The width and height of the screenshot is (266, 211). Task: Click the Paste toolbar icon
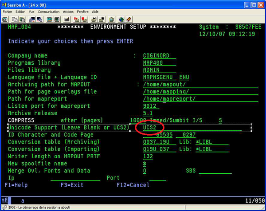(x=22, y=20)
